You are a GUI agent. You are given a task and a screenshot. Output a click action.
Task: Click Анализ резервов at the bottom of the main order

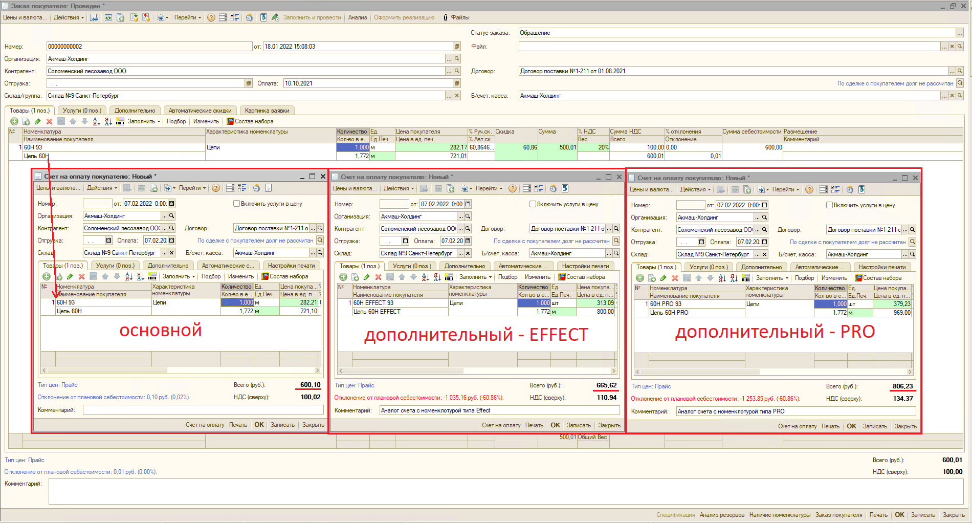coord(722,515)
